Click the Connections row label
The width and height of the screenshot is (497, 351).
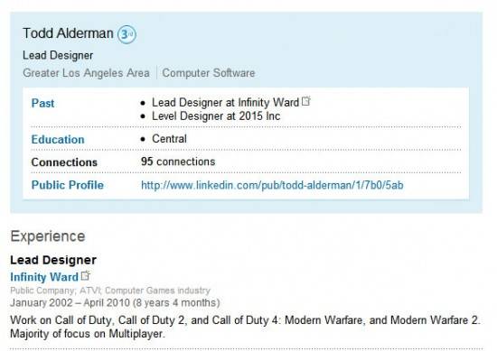(64, 162)
